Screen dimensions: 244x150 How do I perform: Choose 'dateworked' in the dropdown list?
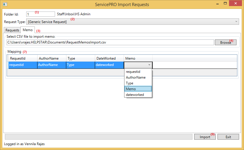tap(138, 95)
